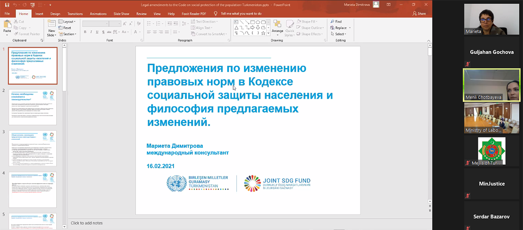Click the Paste clipboard icon
This screenshot has height=230, width=523.
(7, 26)
